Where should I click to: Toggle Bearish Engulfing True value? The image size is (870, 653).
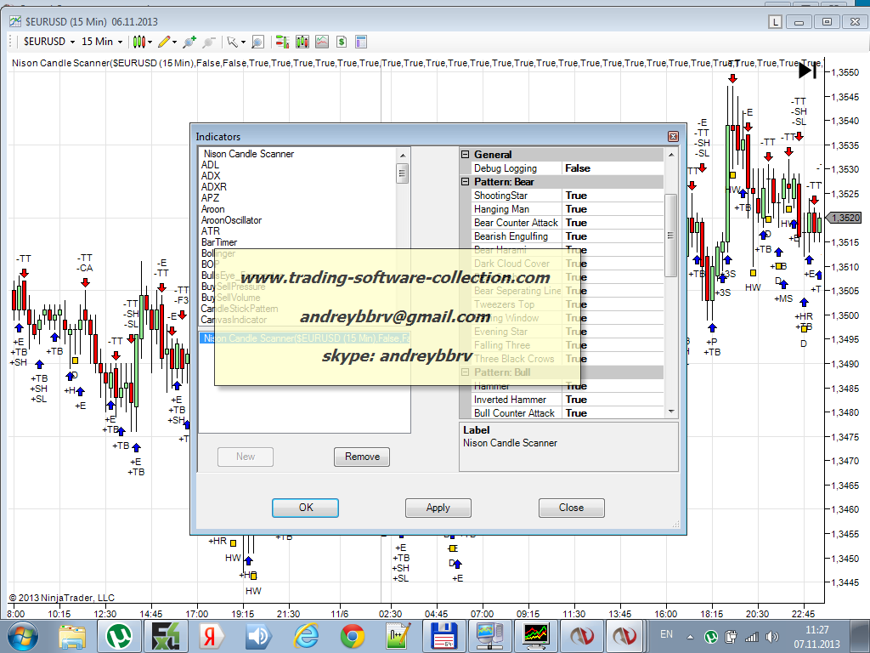pyautogui.click(x=612, y=236)
